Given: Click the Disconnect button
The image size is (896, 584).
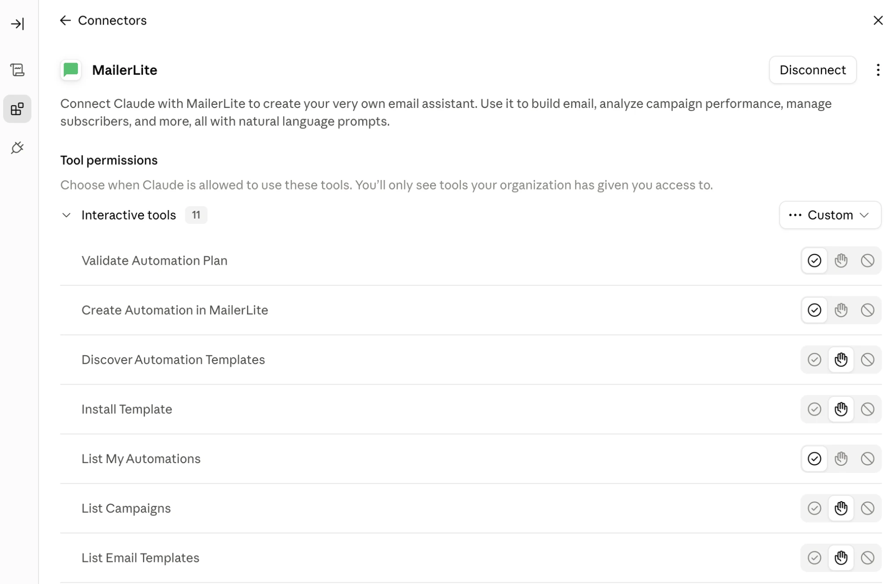Looking at the screenshot, I should (813, 70).
